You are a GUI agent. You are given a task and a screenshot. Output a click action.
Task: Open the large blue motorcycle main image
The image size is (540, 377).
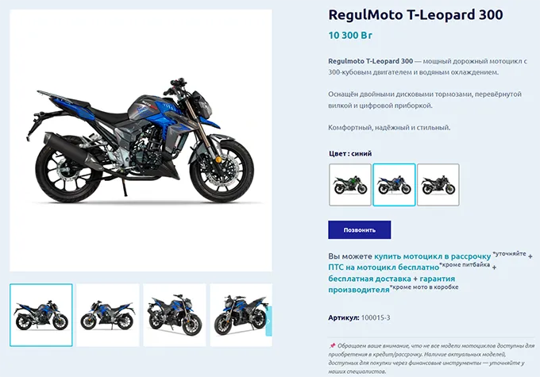pyautogui.click(x=141, y=140)
